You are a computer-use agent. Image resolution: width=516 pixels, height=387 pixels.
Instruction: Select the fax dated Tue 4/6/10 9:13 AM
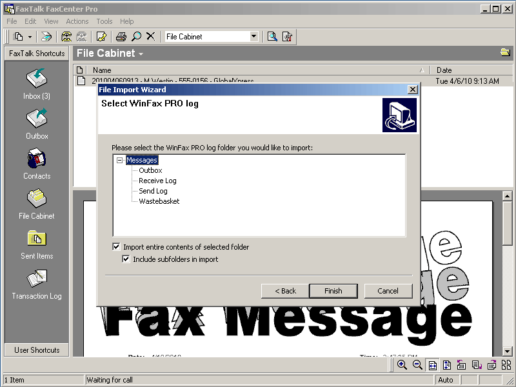tap(293, 81)
